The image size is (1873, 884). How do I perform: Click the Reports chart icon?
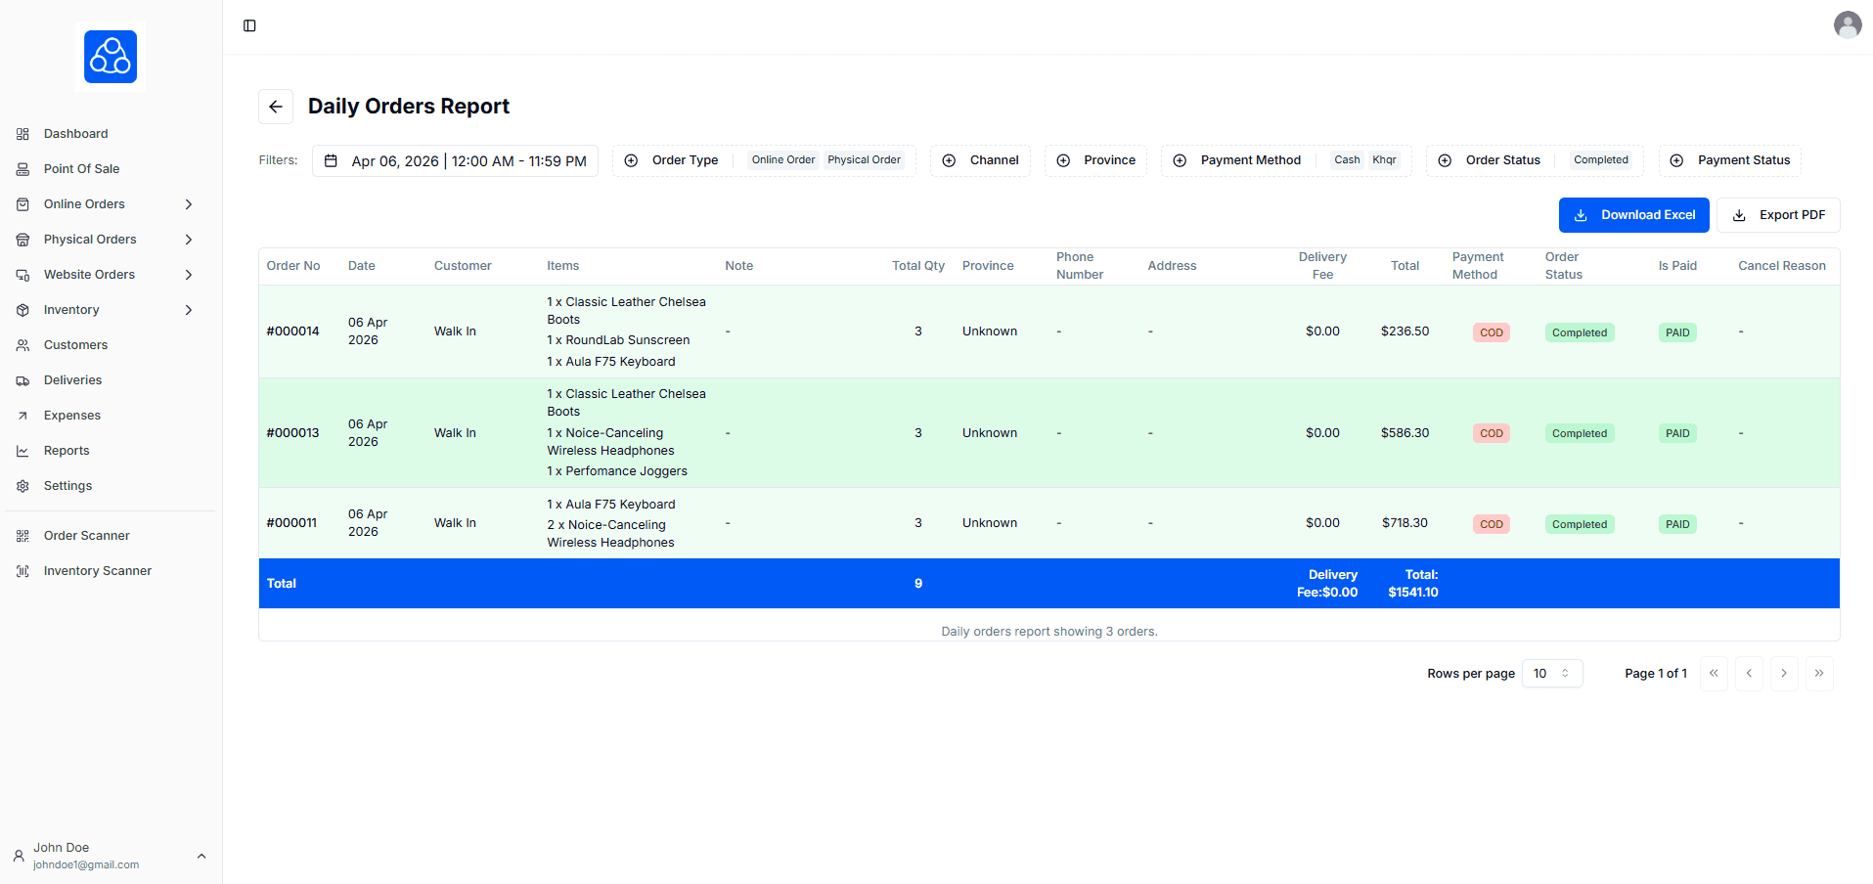(x=22, y=451)
